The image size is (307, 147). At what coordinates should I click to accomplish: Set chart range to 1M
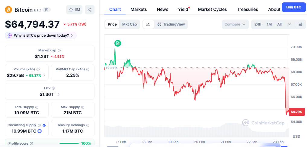pos(269,24)
